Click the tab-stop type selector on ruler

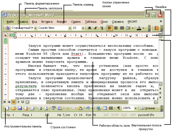(5, 35)
